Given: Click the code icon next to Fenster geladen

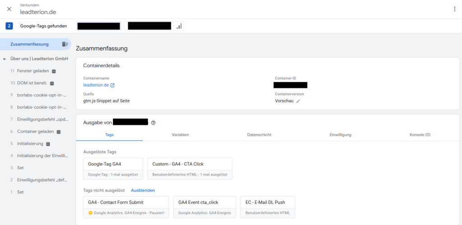Looking at the screenshot, I should coord(54,71).
